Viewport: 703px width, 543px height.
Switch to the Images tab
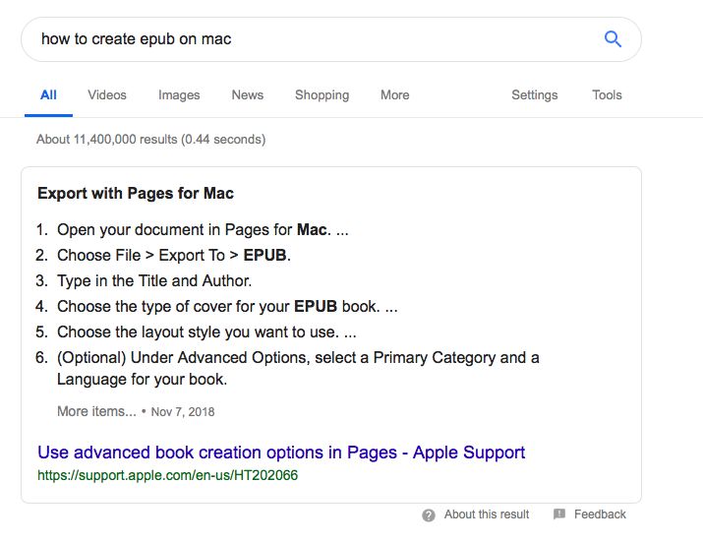[x=179, y=95]
